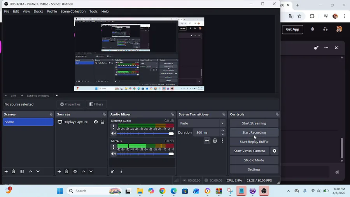
Task: Open the Scene Collection menu
Action: (73, 11)
